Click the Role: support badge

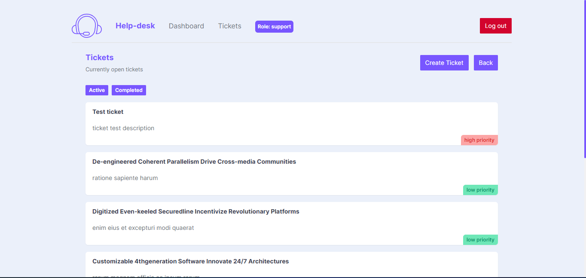274,27
